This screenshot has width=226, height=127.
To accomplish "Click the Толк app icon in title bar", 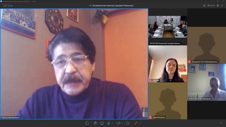I will pyautogui.click(x=1, y=1).
